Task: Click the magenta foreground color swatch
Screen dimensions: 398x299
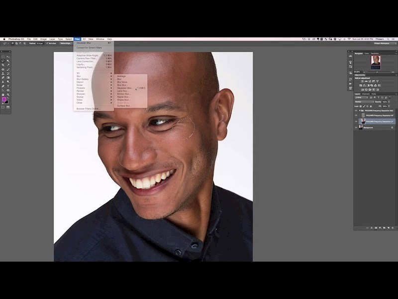Action: click(x=4, y=99)
